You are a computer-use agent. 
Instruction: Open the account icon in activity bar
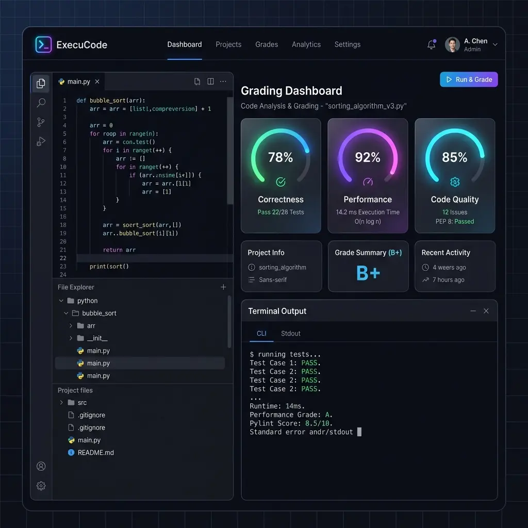[x=41, y=466]
